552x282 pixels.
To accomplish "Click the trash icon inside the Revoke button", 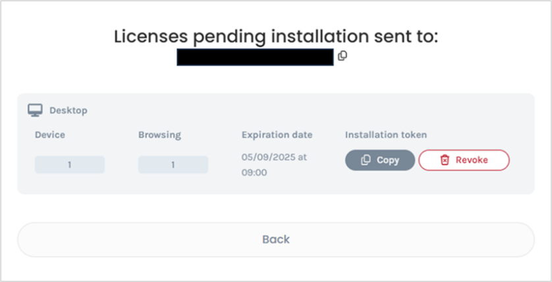I will [444, 160].
